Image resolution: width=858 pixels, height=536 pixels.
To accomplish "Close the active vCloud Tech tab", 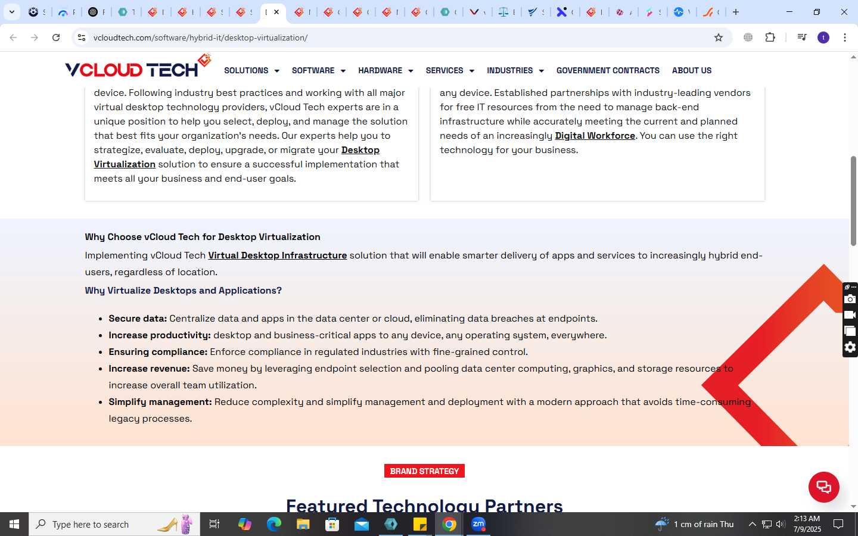I will click(x=276, y=12).
